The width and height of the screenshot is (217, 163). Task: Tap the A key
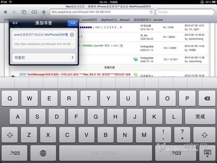point(18,116)
